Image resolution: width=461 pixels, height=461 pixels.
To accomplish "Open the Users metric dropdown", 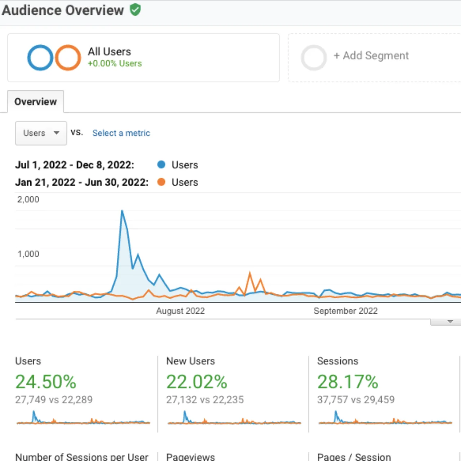I will (41, 133).
